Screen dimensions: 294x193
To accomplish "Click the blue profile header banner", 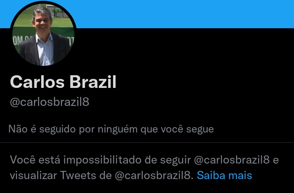I will click(184, 14).
